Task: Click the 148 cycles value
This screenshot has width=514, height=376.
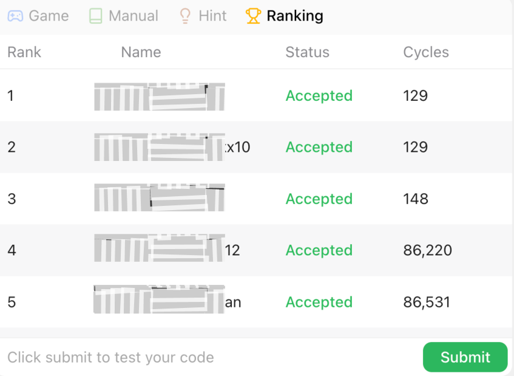Action: [416, 199]
